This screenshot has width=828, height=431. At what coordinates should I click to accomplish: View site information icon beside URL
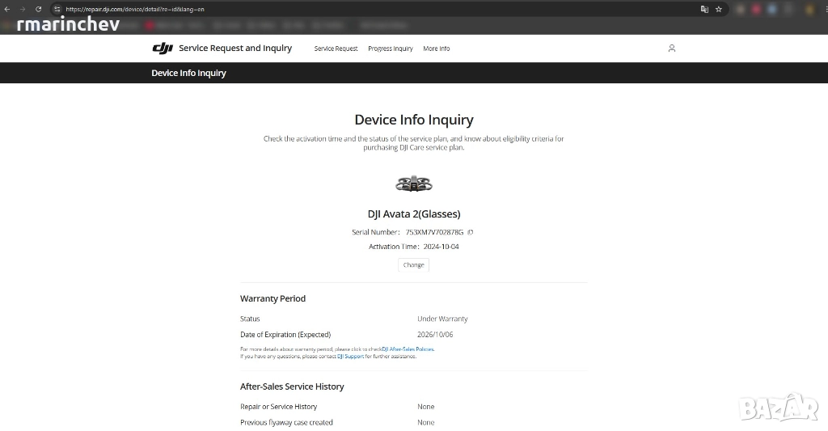coord(57,9)
